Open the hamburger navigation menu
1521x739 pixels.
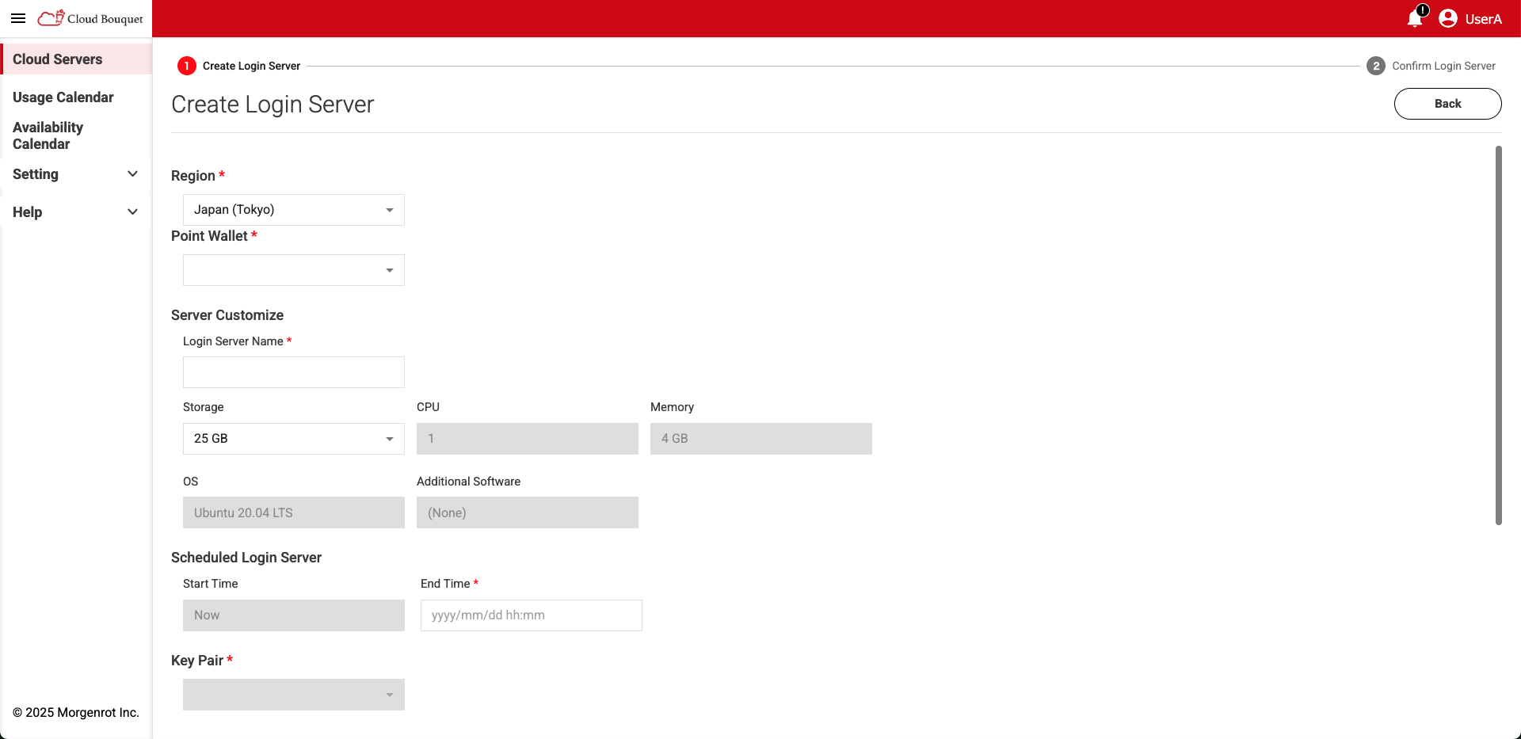point(18,18)
